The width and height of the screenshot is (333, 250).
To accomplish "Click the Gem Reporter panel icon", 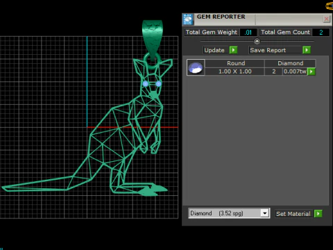I will (188, 19).
